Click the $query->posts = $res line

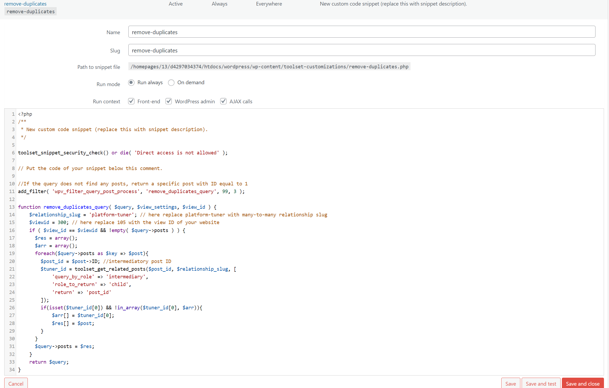[65, 346]
